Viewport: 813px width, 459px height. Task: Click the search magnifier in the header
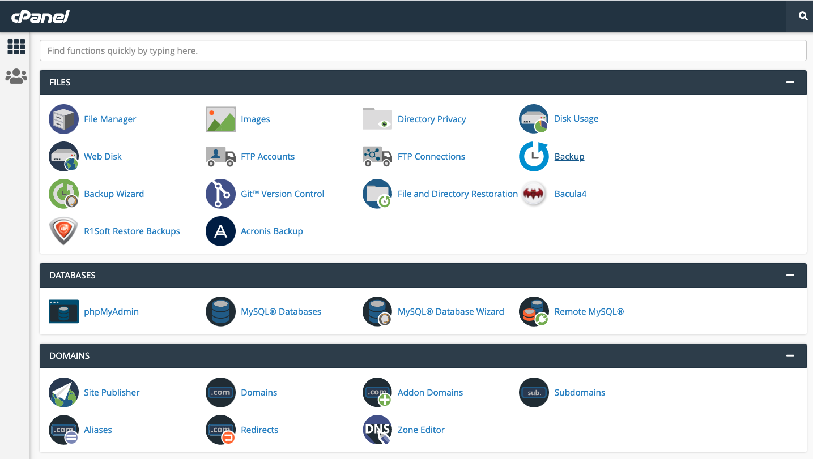803,16
